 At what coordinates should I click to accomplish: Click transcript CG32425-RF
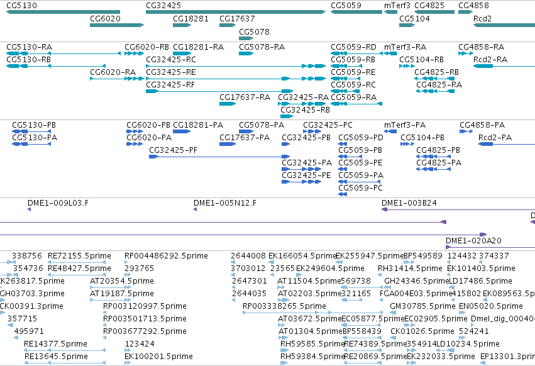click(x=219, y=91)
